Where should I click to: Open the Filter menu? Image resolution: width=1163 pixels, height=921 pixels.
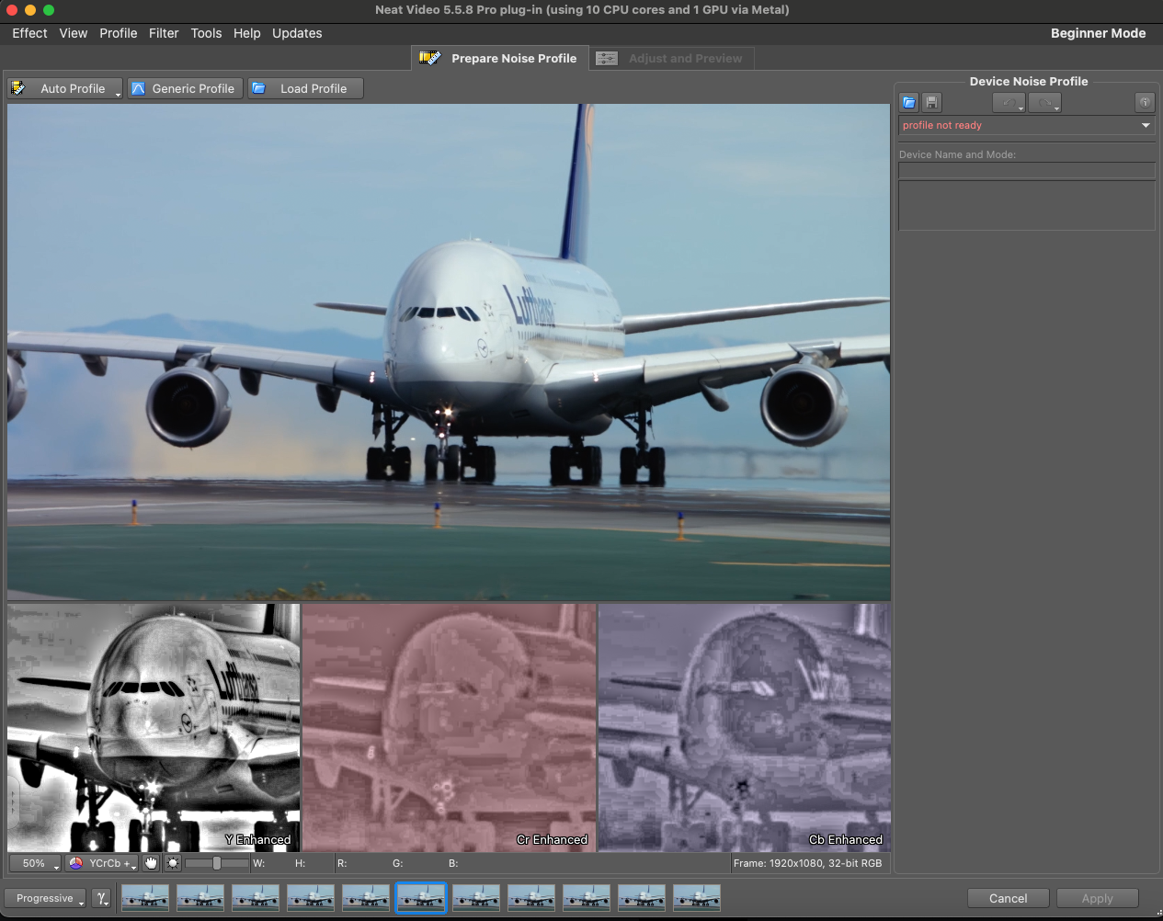point(164,33)
